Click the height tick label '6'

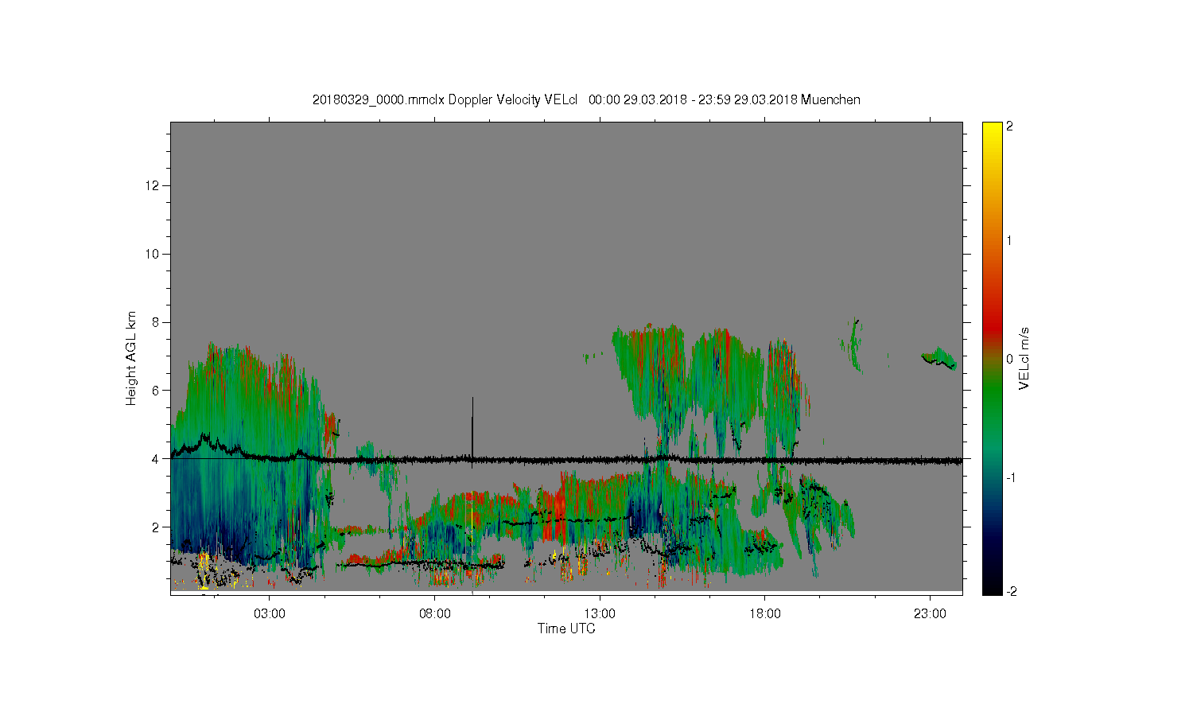point(157,391)
